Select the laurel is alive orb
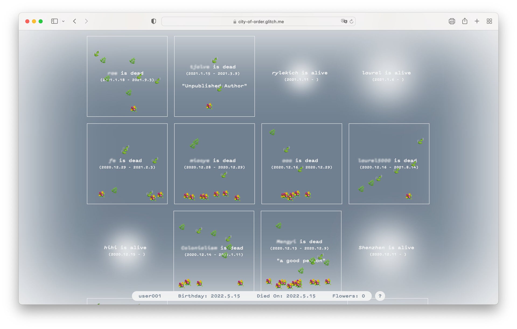Image resolution: width=517 pixels, height=329 pixels. coord(386,75)
